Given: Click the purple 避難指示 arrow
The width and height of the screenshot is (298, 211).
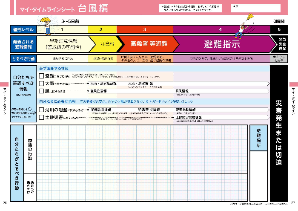Looking at the screenshot, I should [221, 44].
